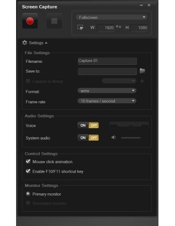175x226 pixels.
Task: Edit the width value 1920 field
Action: point(106,28)
